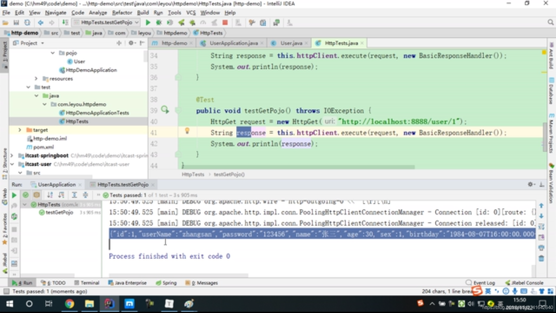Collapse the test folder
This screenshot has width=556, height=313.
[28, 87]
